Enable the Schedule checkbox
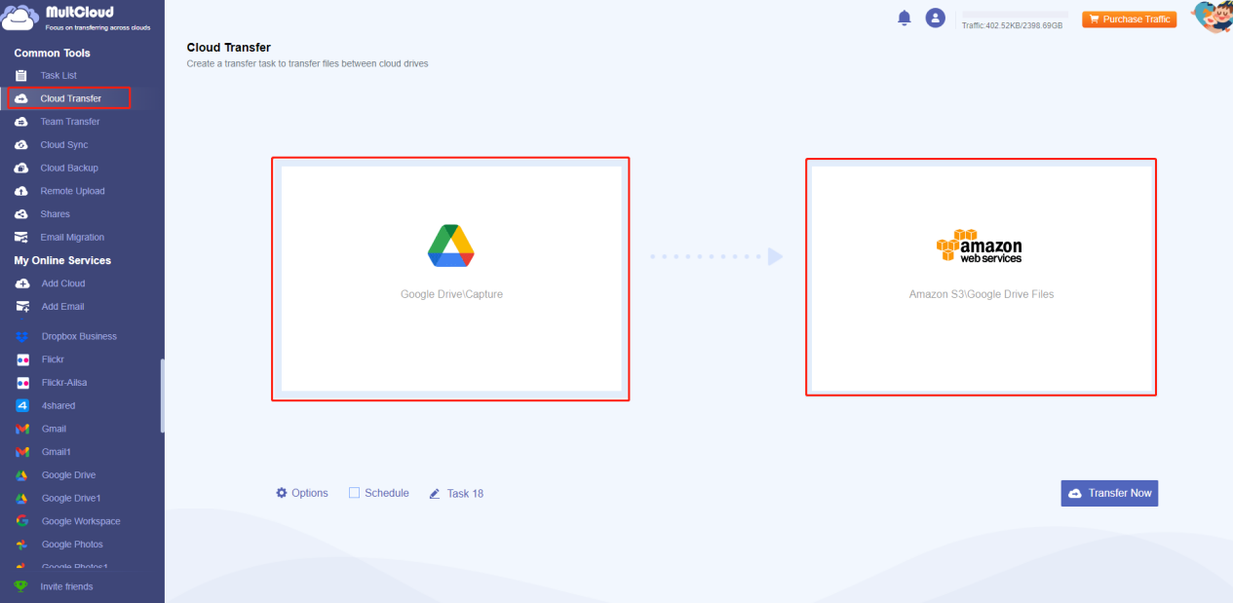 tap(355, 493)
